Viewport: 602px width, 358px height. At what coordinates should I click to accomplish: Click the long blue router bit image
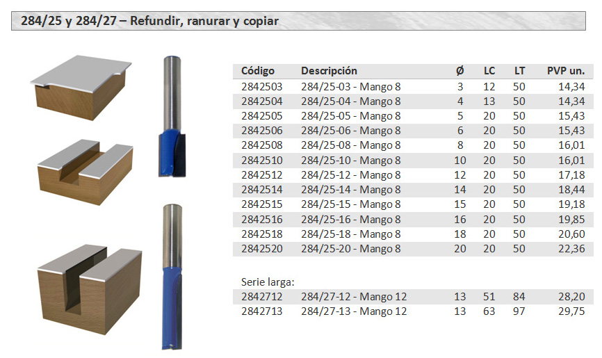click(172, 275)
